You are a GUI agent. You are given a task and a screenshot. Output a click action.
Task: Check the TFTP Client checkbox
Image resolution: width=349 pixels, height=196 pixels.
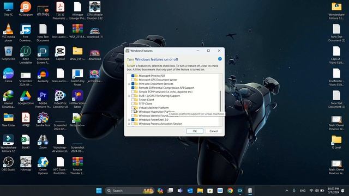point(133,104)
